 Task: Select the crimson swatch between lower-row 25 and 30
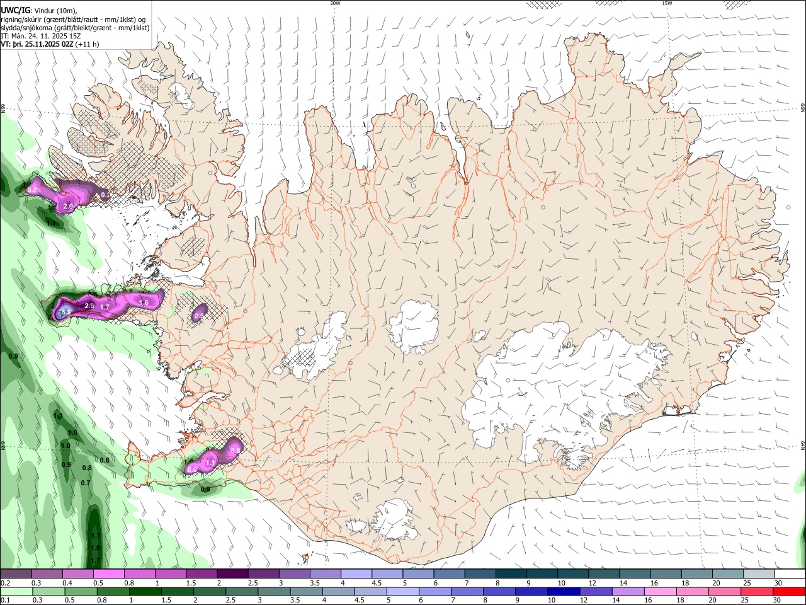[757, 591]
